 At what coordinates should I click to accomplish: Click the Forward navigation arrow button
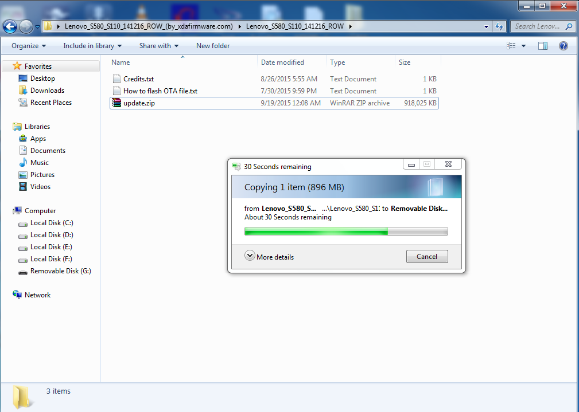click(26, 26)
